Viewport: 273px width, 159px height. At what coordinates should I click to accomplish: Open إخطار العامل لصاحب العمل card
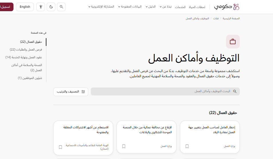pos(210,137)
